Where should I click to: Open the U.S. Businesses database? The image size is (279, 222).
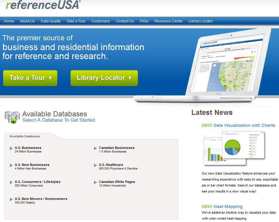pyautogui.click(x=27, y=147)
